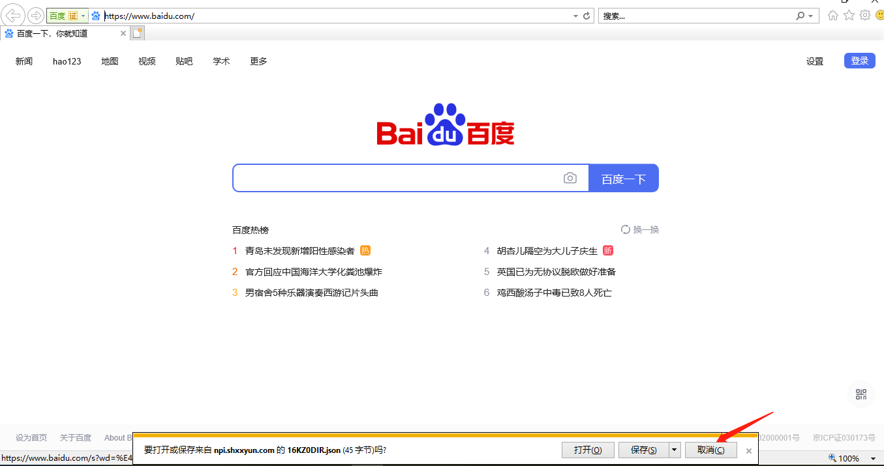
Task: Open Favorites with the star icon
Action: pyautogui.click(x=849, y=16)
